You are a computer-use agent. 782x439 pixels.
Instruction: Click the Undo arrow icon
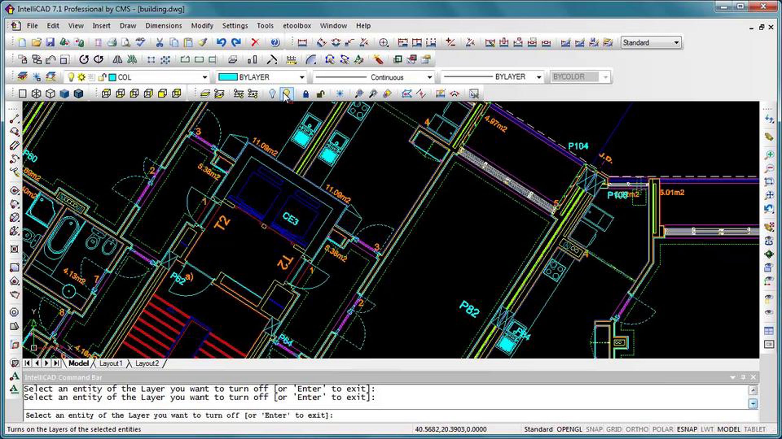click(x=221, y=43)
